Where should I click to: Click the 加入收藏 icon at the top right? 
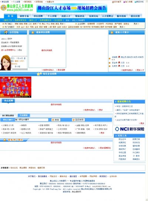click(124, 2)
